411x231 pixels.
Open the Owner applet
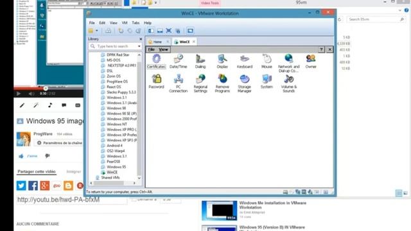click(x=311, y=62)
